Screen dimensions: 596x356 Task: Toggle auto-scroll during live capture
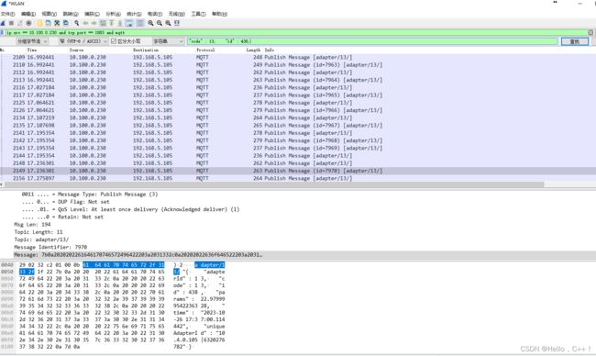129,23
